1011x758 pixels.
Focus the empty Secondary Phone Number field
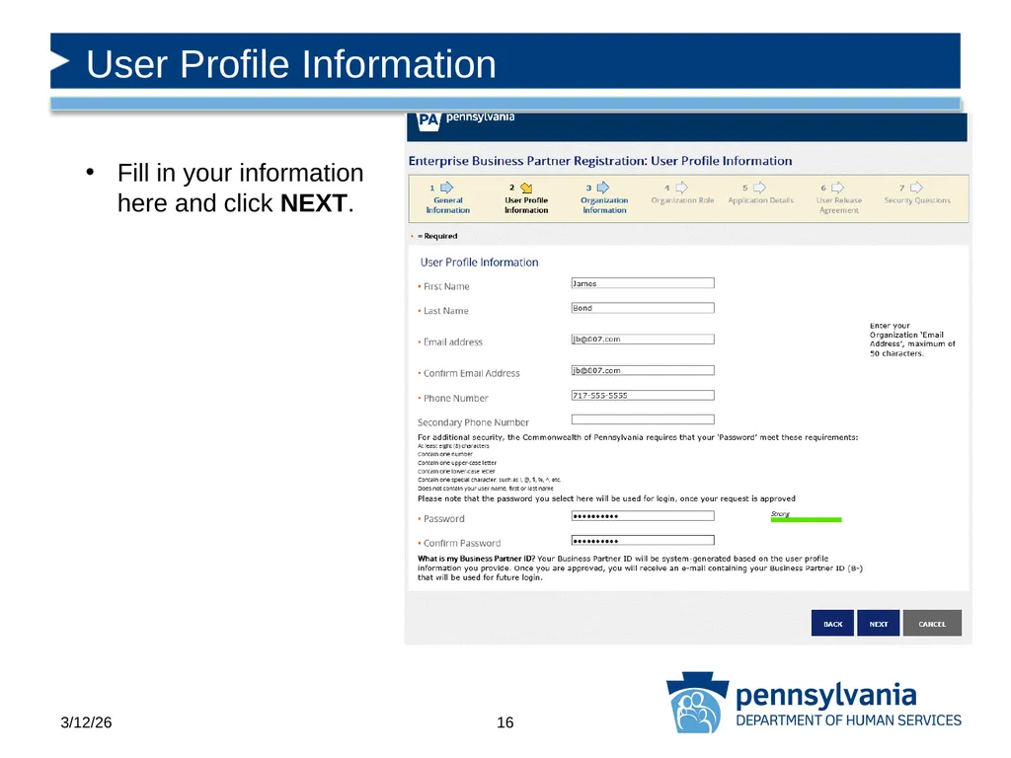[643, 419]
